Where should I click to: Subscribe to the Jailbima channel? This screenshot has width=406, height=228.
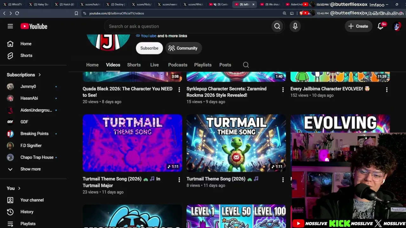[149, 48]
